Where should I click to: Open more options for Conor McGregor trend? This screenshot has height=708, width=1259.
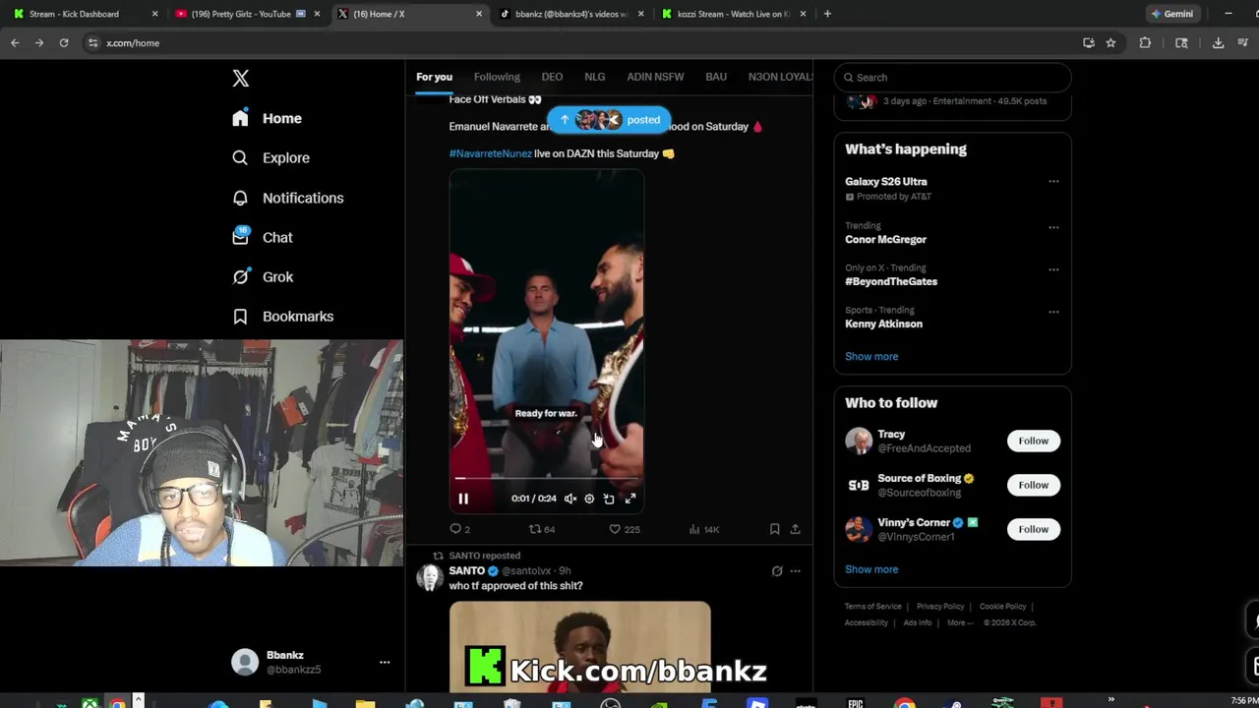1053,227
